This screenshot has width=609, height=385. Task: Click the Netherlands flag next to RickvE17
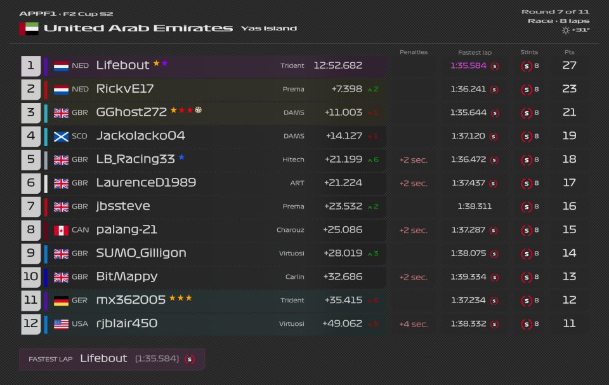(61, 90)
